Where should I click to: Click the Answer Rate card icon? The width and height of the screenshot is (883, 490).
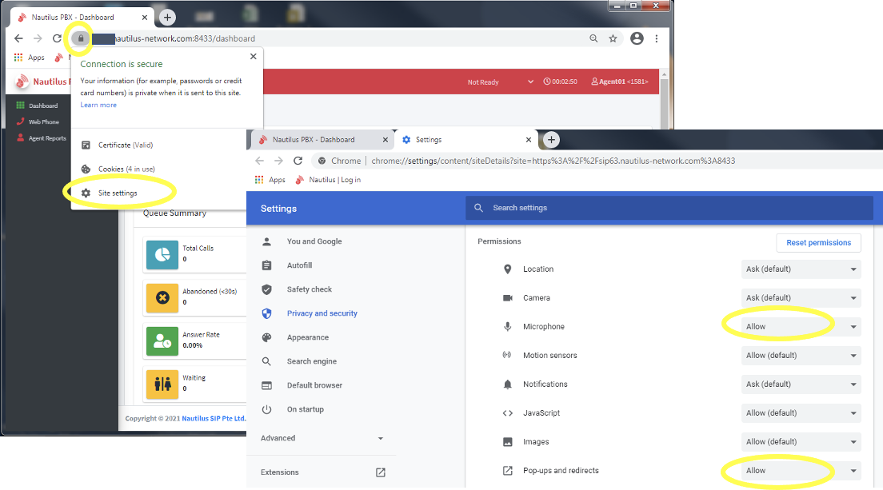[x=162, y=341]
